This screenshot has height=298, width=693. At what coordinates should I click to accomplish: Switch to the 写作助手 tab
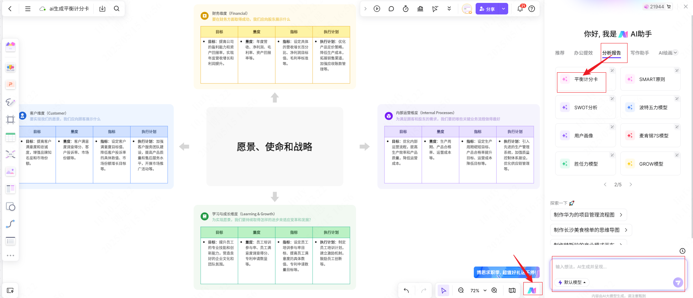pyautogui.click(x=640, y=53)
